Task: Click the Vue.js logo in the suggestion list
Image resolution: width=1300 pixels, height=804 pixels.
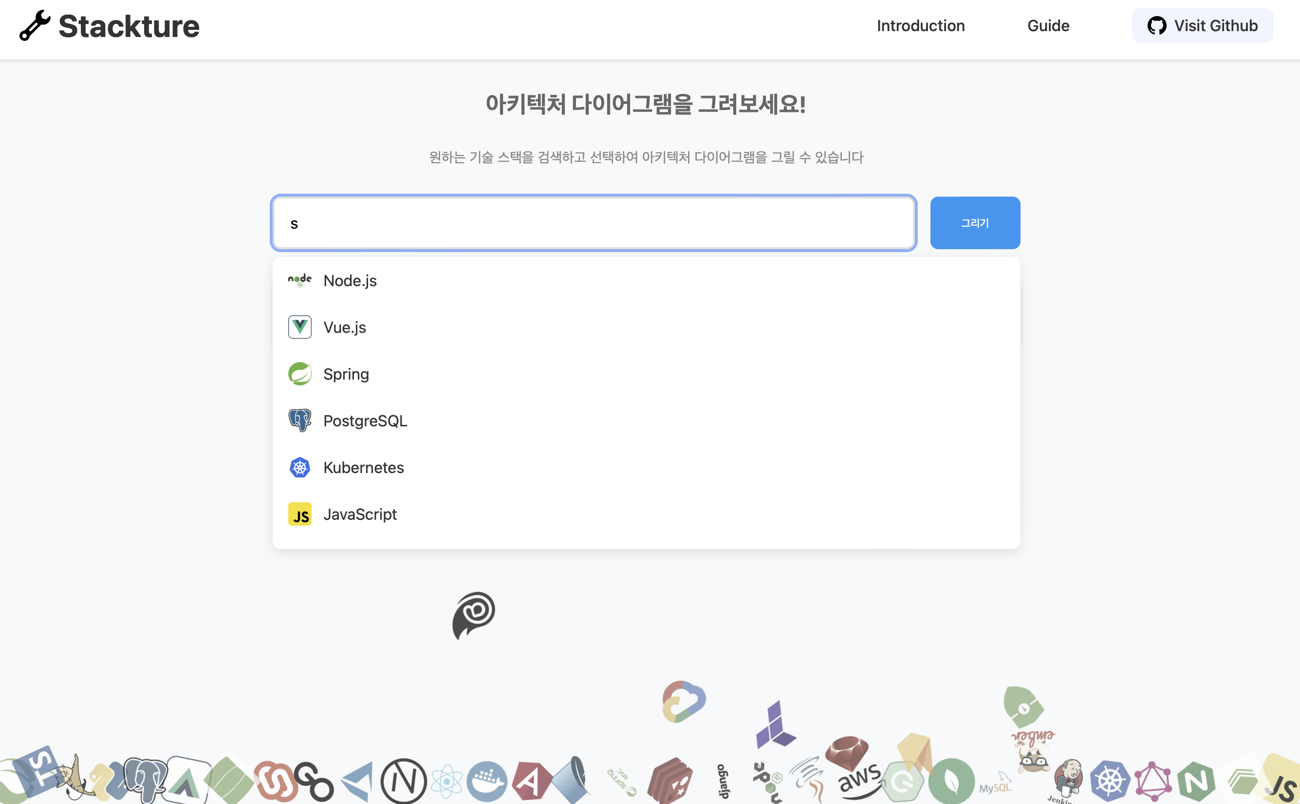Action: tap(300, 327)
